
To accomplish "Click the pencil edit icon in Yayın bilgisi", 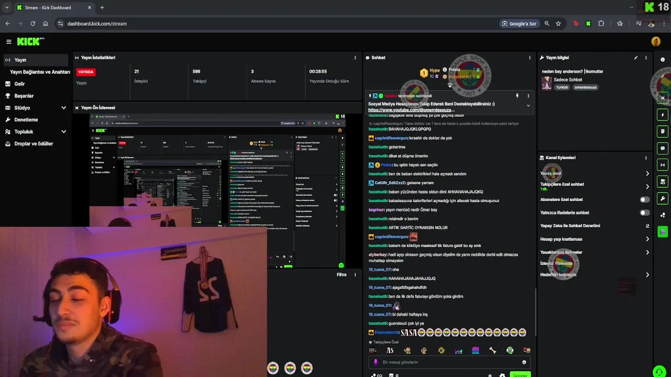I will coord(635,58).
